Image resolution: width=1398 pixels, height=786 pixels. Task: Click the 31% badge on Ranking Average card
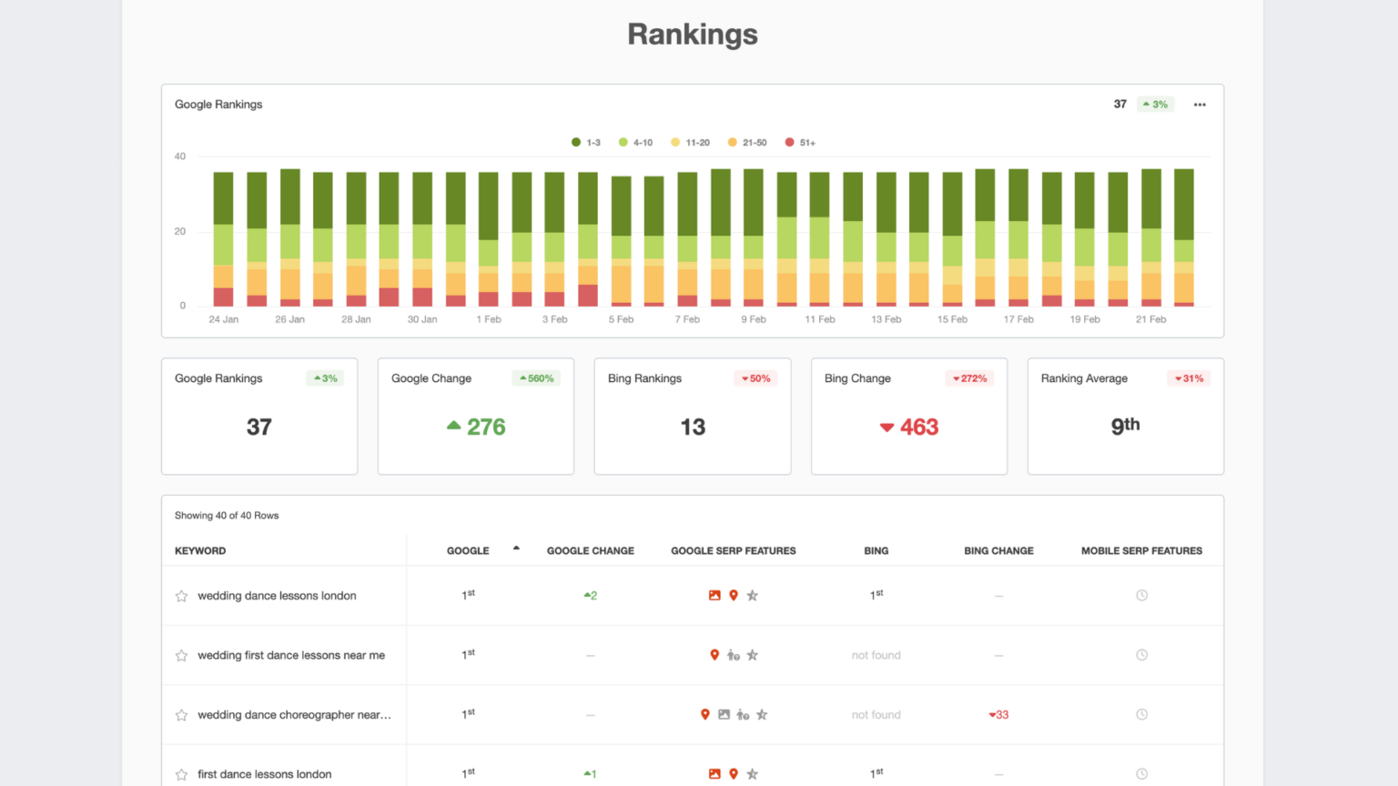pos(1190,378)
